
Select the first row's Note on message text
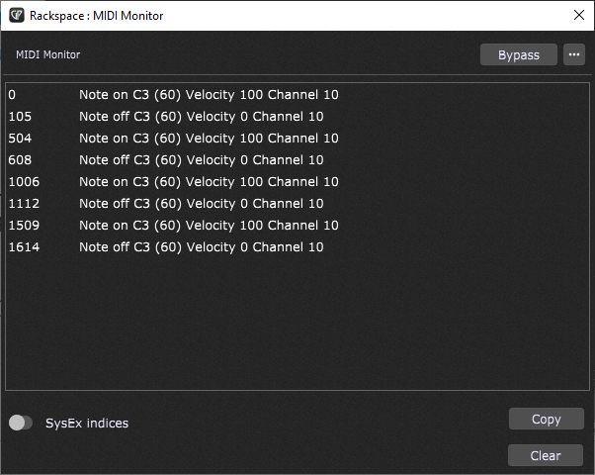(x=208, y=95)
